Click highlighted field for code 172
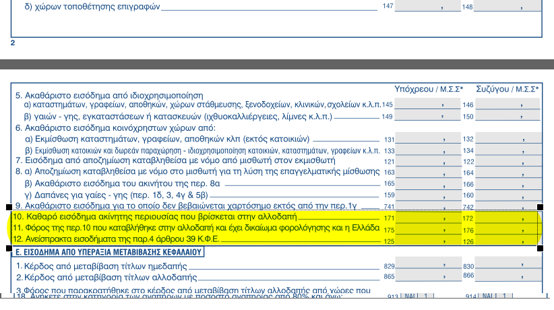Viewport: 554px width, 310px height. tap(508, 218)
